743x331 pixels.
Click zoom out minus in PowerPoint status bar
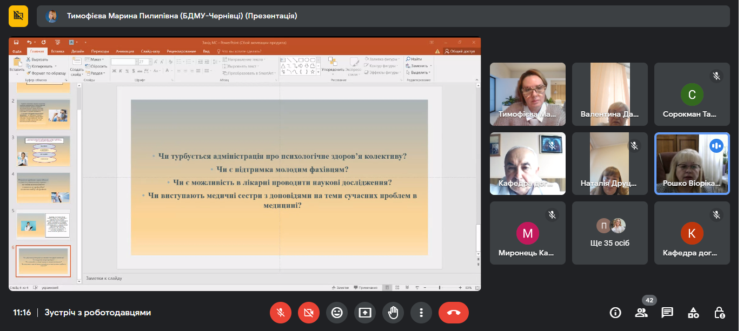click(x=425, y=288)
